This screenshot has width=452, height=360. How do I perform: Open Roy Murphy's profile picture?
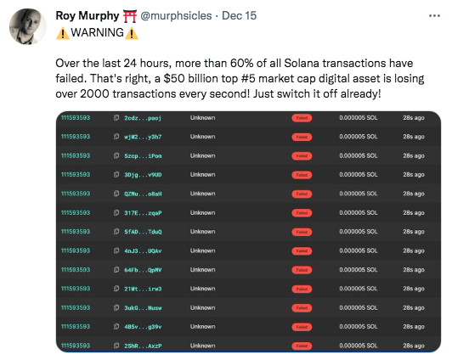[28, 26]
